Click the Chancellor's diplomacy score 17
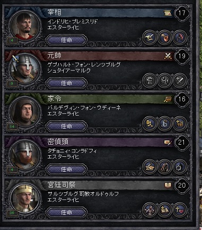The width and height of the screenshot is (202, 230). tap(182, 13)
